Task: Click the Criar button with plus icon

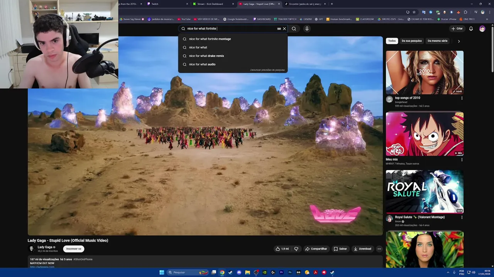Action: (457, 28)
